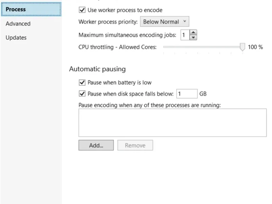Image resolution: width=272 pixels, height=204 pixels.
Task: Click the empty pause processes list box
Action: 172,122
